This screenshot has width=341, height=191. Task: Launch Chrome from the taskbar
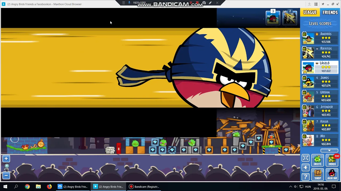[27, 186]
